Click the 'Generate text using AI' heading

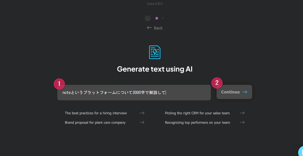click(x=155, y=69)
